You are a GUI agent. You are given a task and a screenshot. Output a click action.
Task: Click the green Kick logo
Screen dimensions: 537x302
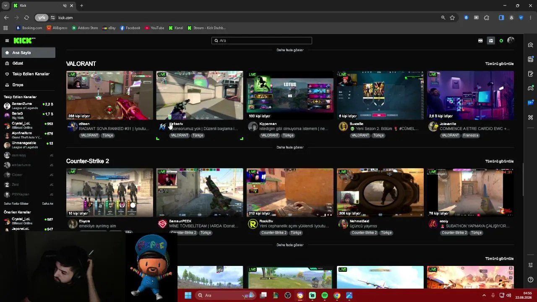(24, 41)
